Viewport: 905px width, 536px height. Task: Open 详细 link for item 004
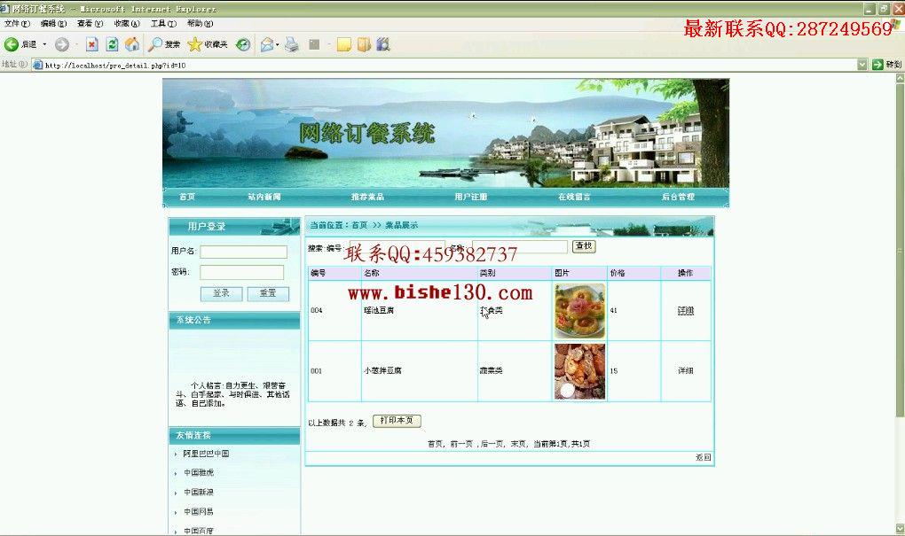[686, 311]
